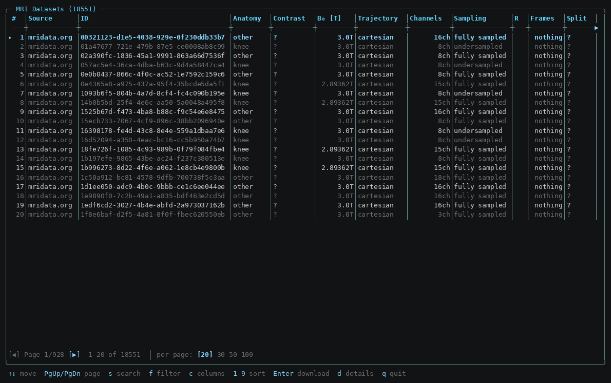Select dataset ID 16d52094-a350-4eac-bc16-cc5b950a74b7
This screenshot has width=611, height=383.
(153, 140)
